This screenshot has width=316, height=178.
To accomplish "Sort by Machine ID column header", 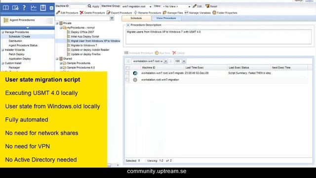I will click(149, 68).
